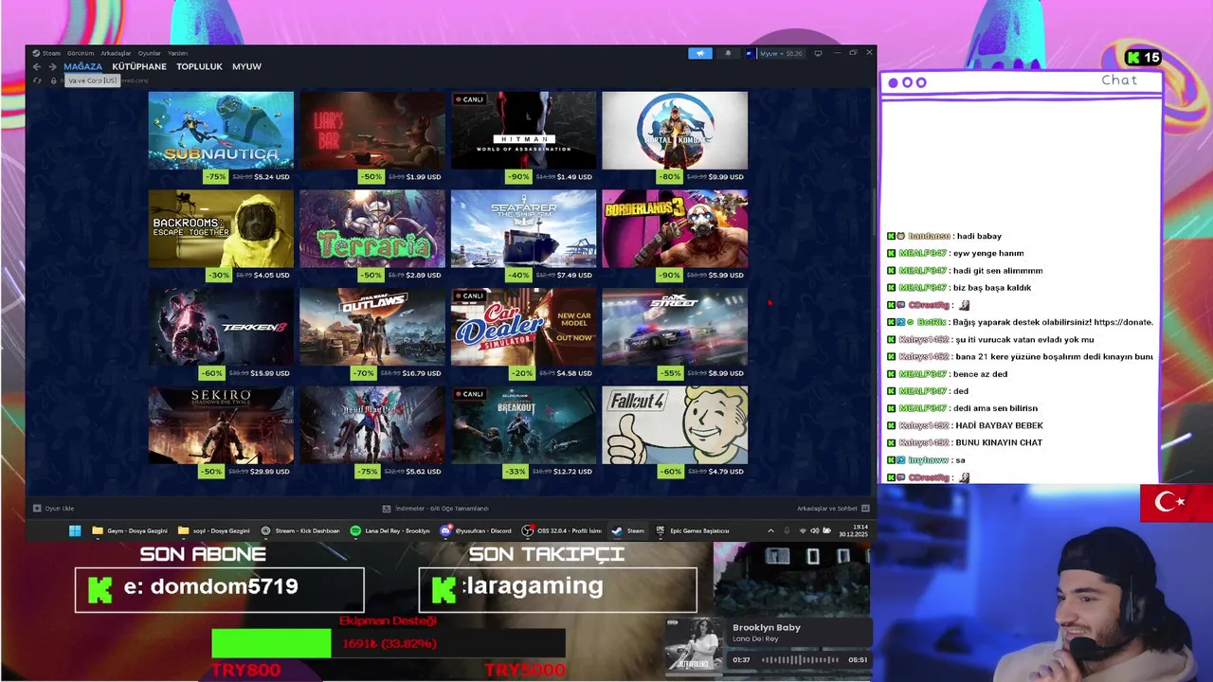Reload the Steam store page

[x=37, y=81]
